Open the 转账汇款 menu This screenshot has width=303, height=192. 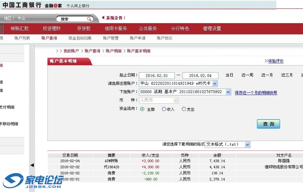pyautogui.click(x=20, y=29)
